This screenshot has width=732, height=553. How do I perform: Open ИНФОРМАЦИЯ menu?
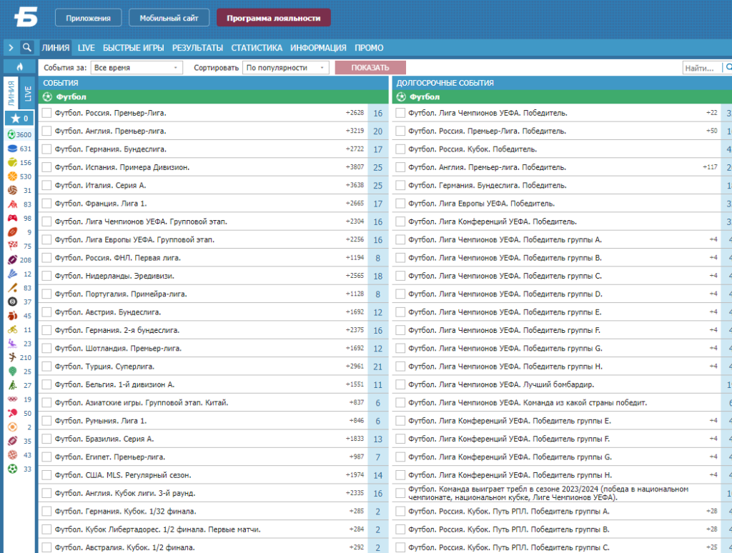tap(318, 48)
